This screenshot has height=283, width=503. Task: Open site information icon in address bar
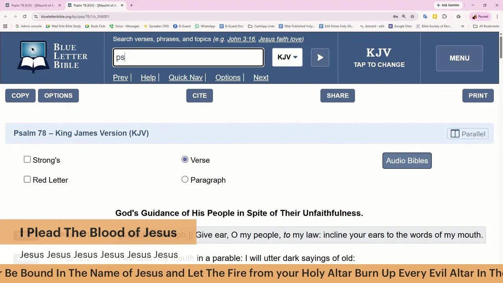click(36, 17)
